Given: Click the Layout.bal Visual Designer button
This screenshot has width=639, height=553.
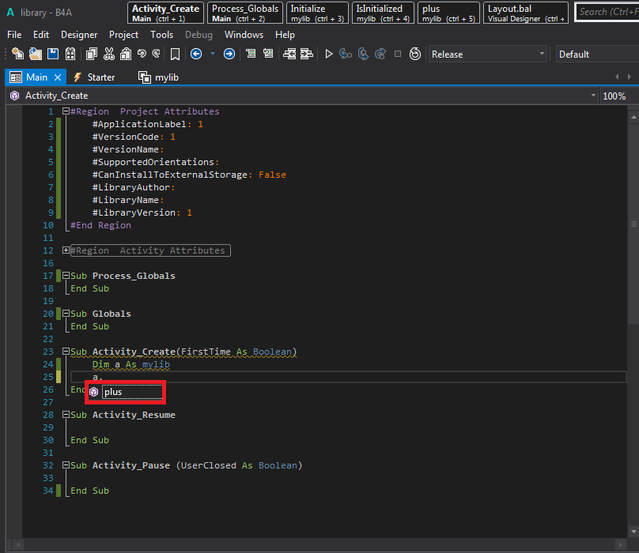Looking at the screenshot, I should click(526, 13).
